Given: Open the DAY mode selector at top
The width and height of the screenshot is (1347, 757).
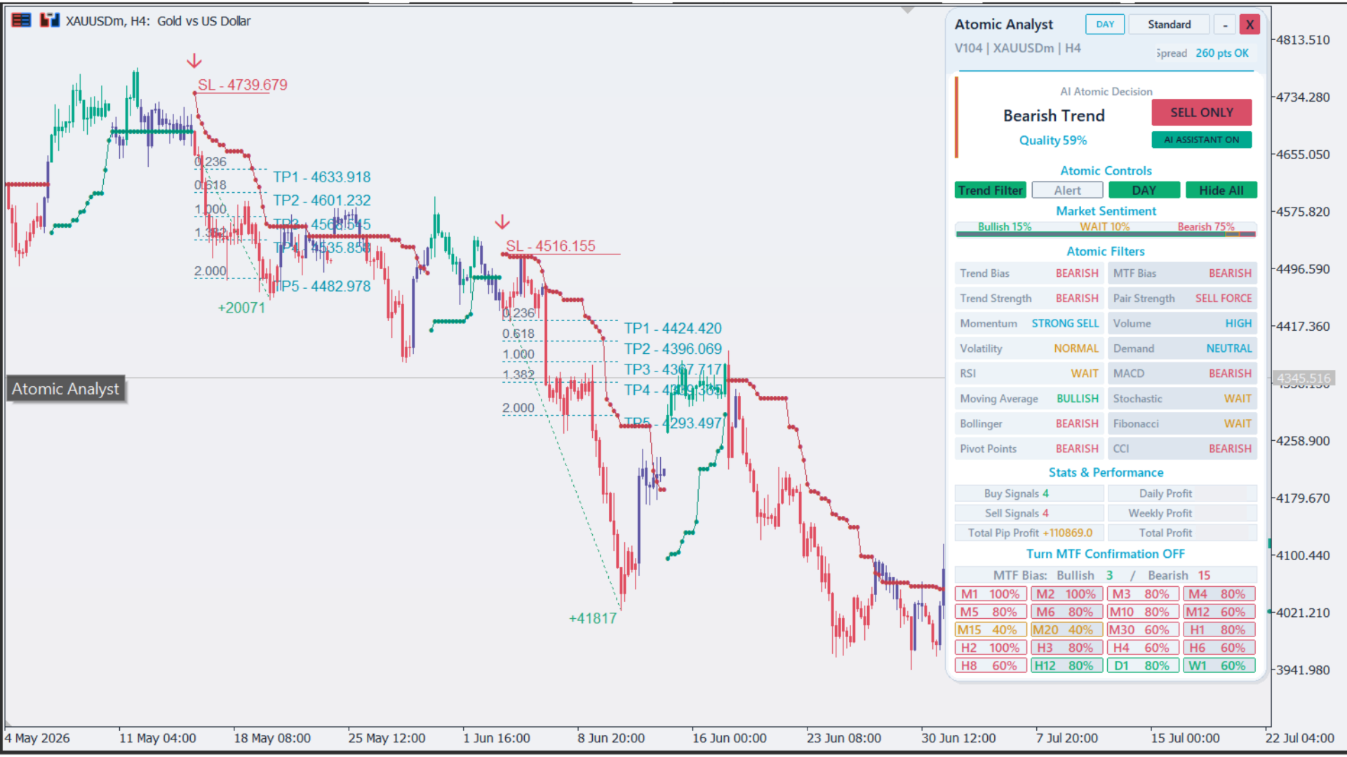Looking at the screenshot, I should pos(1105,25).
